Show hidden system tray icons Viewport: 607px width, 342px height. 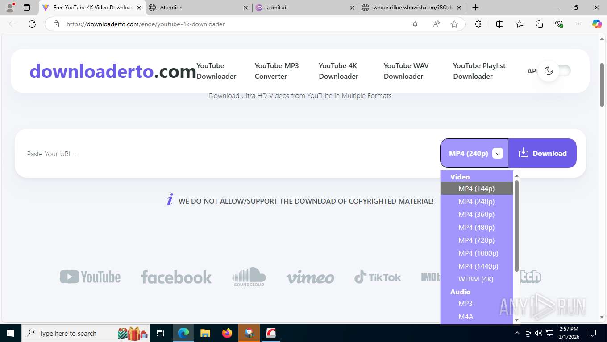[x=517, y=333]
